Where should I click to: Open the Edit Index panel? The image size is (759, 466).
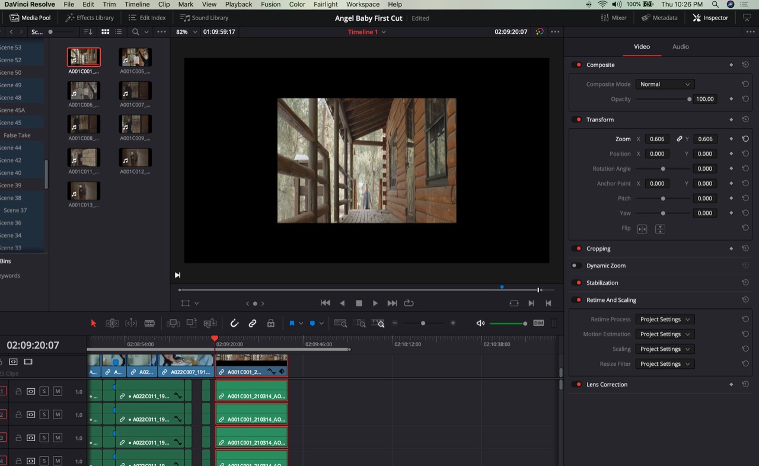147,18
